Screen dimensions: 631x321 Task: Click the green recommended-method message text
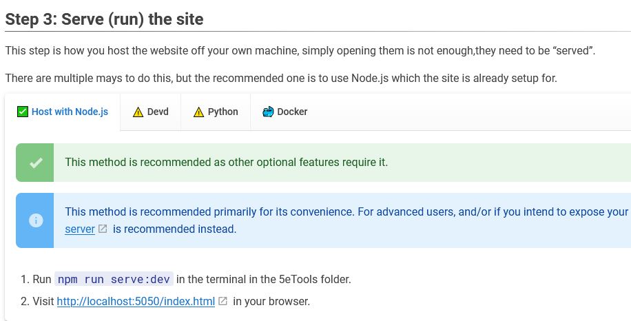click(x=226, y=163)
